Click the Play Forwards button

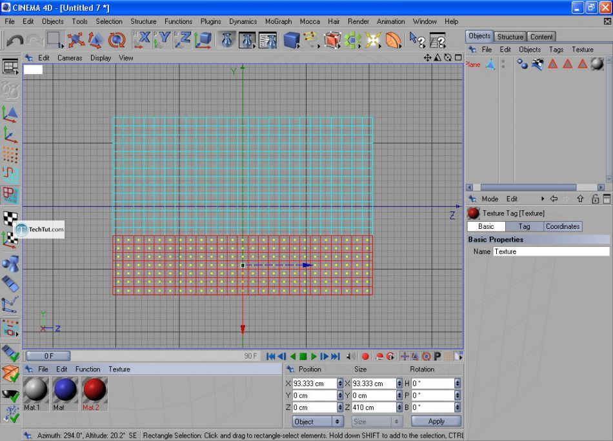(x=314, y=357)
